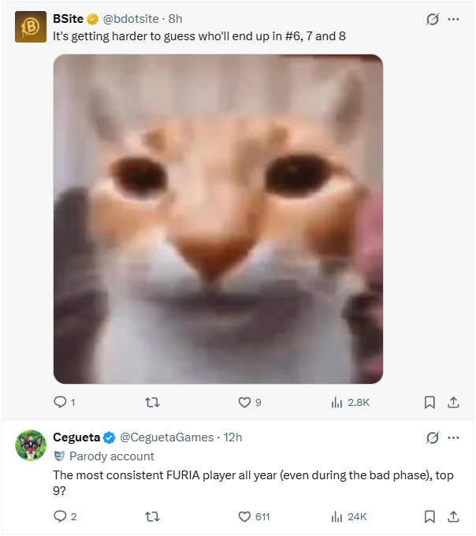This screenshot has height=536, width=476.
Task: Open the blurry cat image
Action: tap(218, 219)
